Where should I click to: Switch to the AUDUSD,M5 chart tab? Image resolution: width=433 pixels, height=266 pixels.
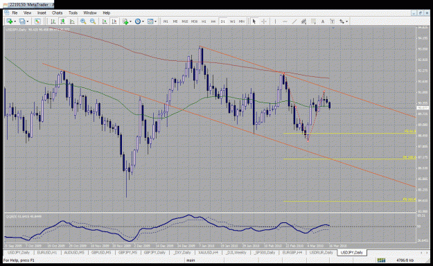[74, 252]
